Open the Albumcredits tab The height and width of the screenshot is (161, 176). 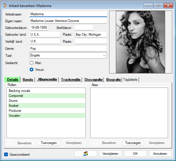coord(47,79)
